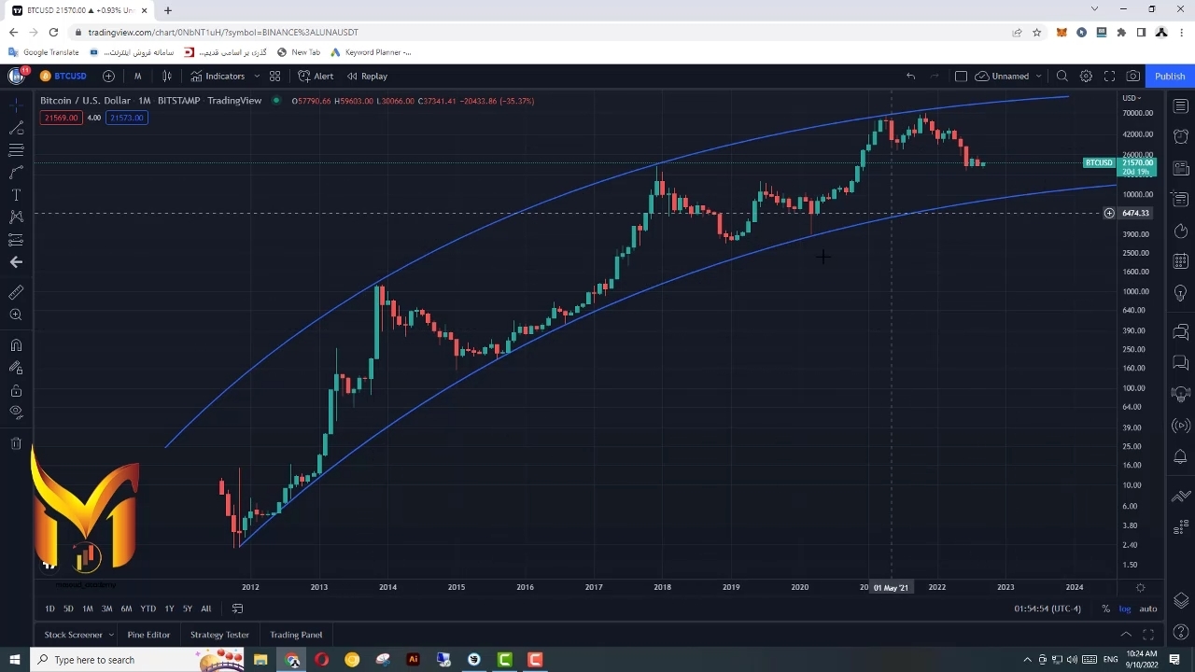Image resolution: width=1195 pixels, height=672 pixels.
Task: Enter fullscreen mode
Action: pos(1109,77)
